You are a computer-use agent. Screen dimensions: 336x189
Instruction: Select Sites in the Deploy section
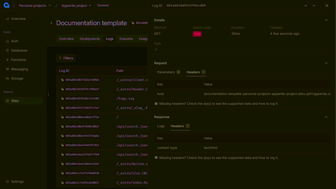point(15,101)
